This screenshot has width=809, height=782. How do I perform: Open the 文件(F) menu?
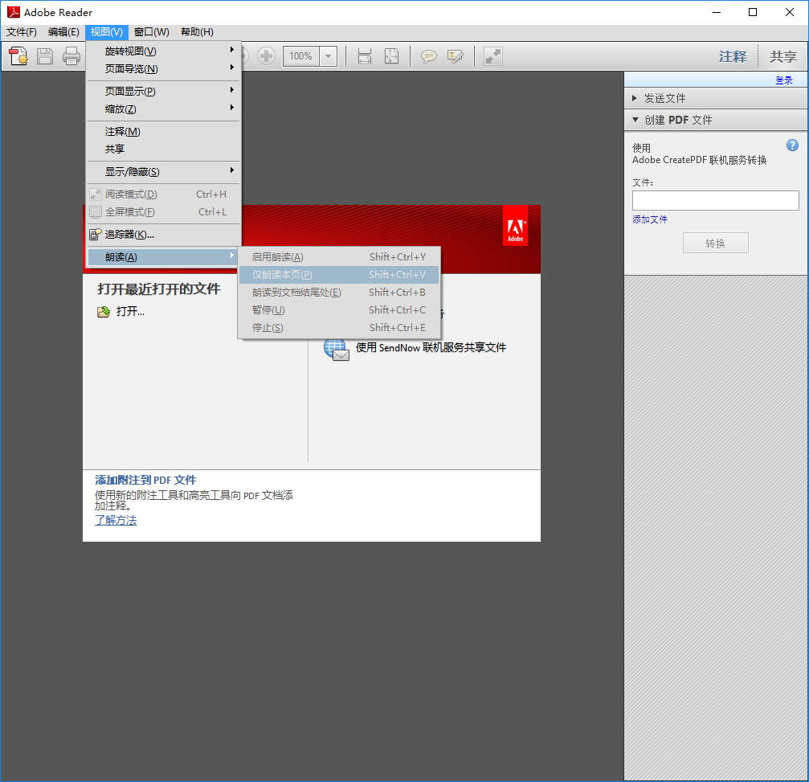(21, 32)
